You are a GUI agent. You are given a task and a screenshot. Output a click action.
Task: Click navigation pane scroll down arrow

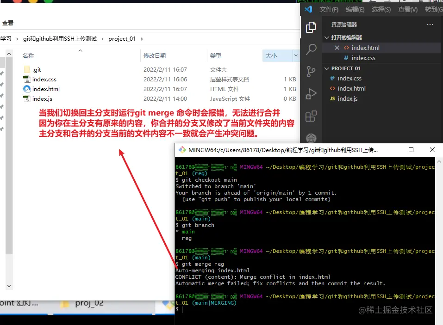9,286
